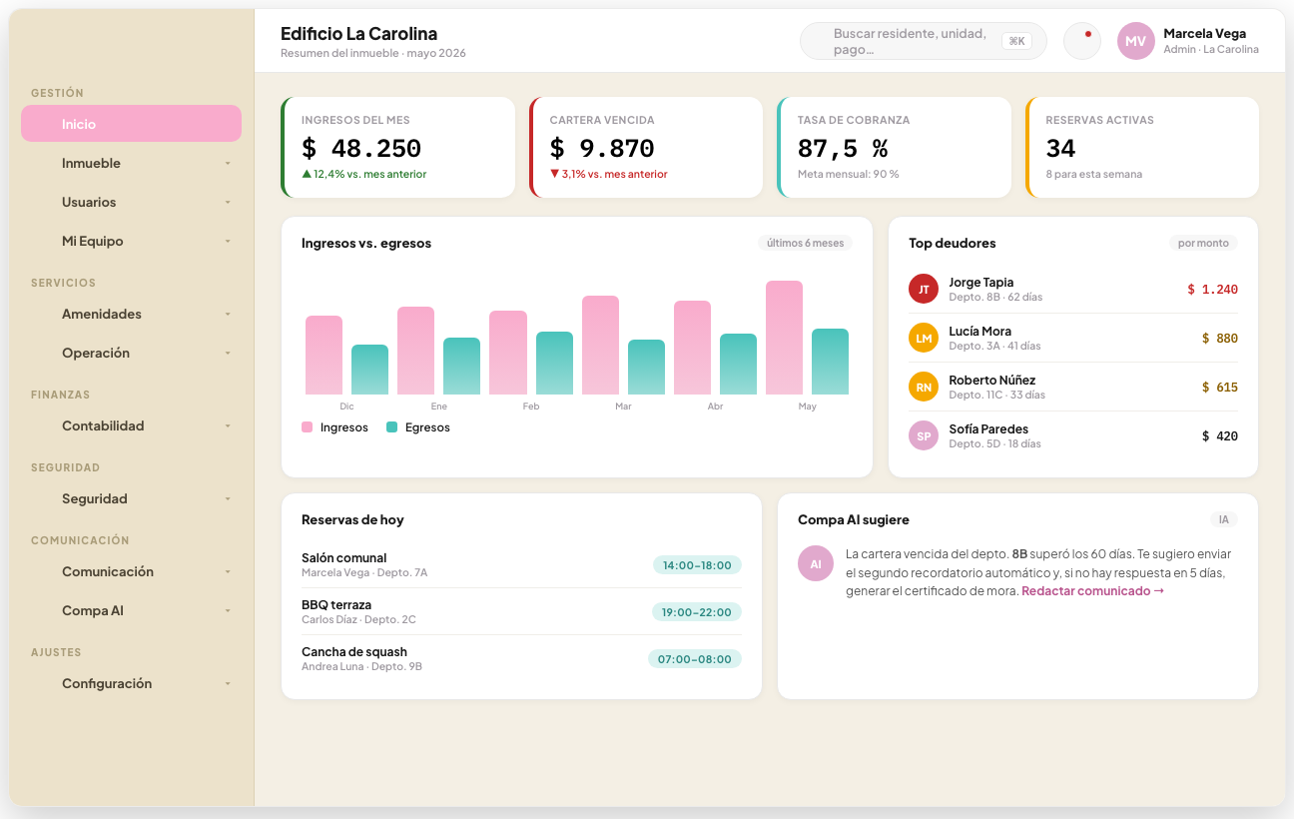The image size is (1294, 819).
Task: Click the Reservas de hoy panel title
Action: point(352,519)
